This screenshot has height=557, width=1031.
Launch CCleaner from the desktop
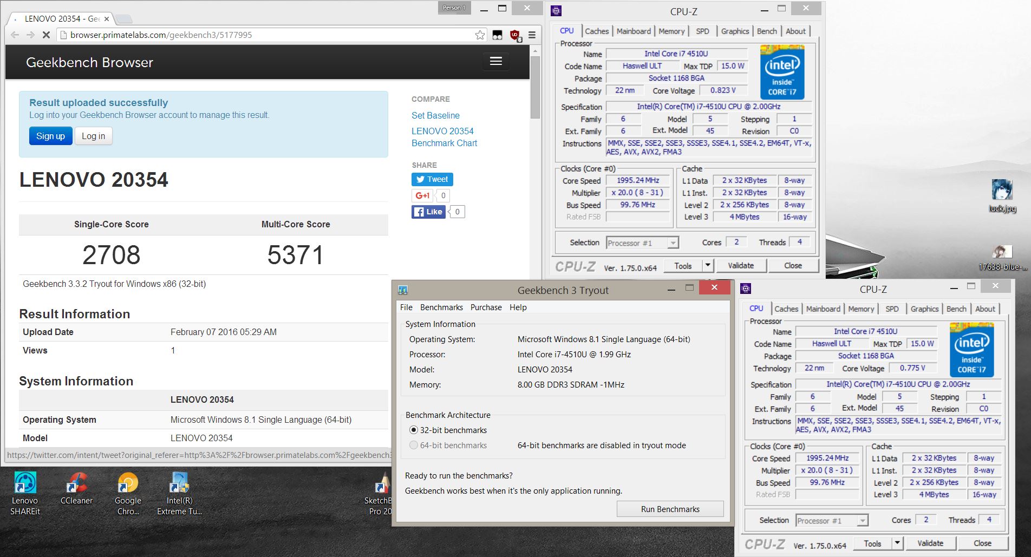click(76, 488)
